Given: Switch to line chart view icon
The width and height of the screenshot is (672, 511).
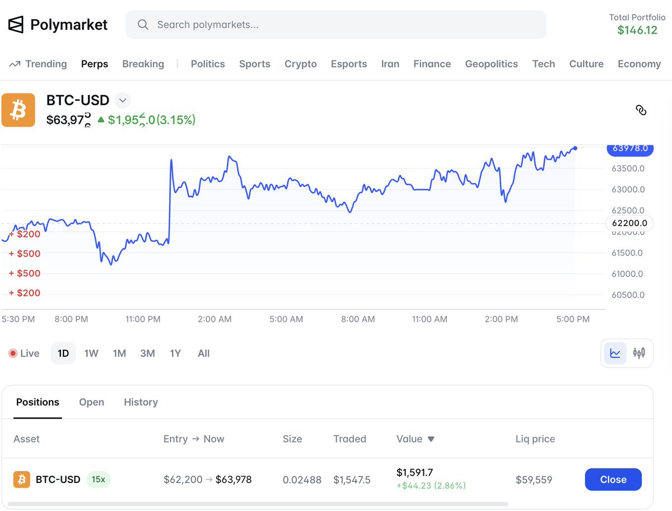Looking at the screenshot, I should point(615,353).
